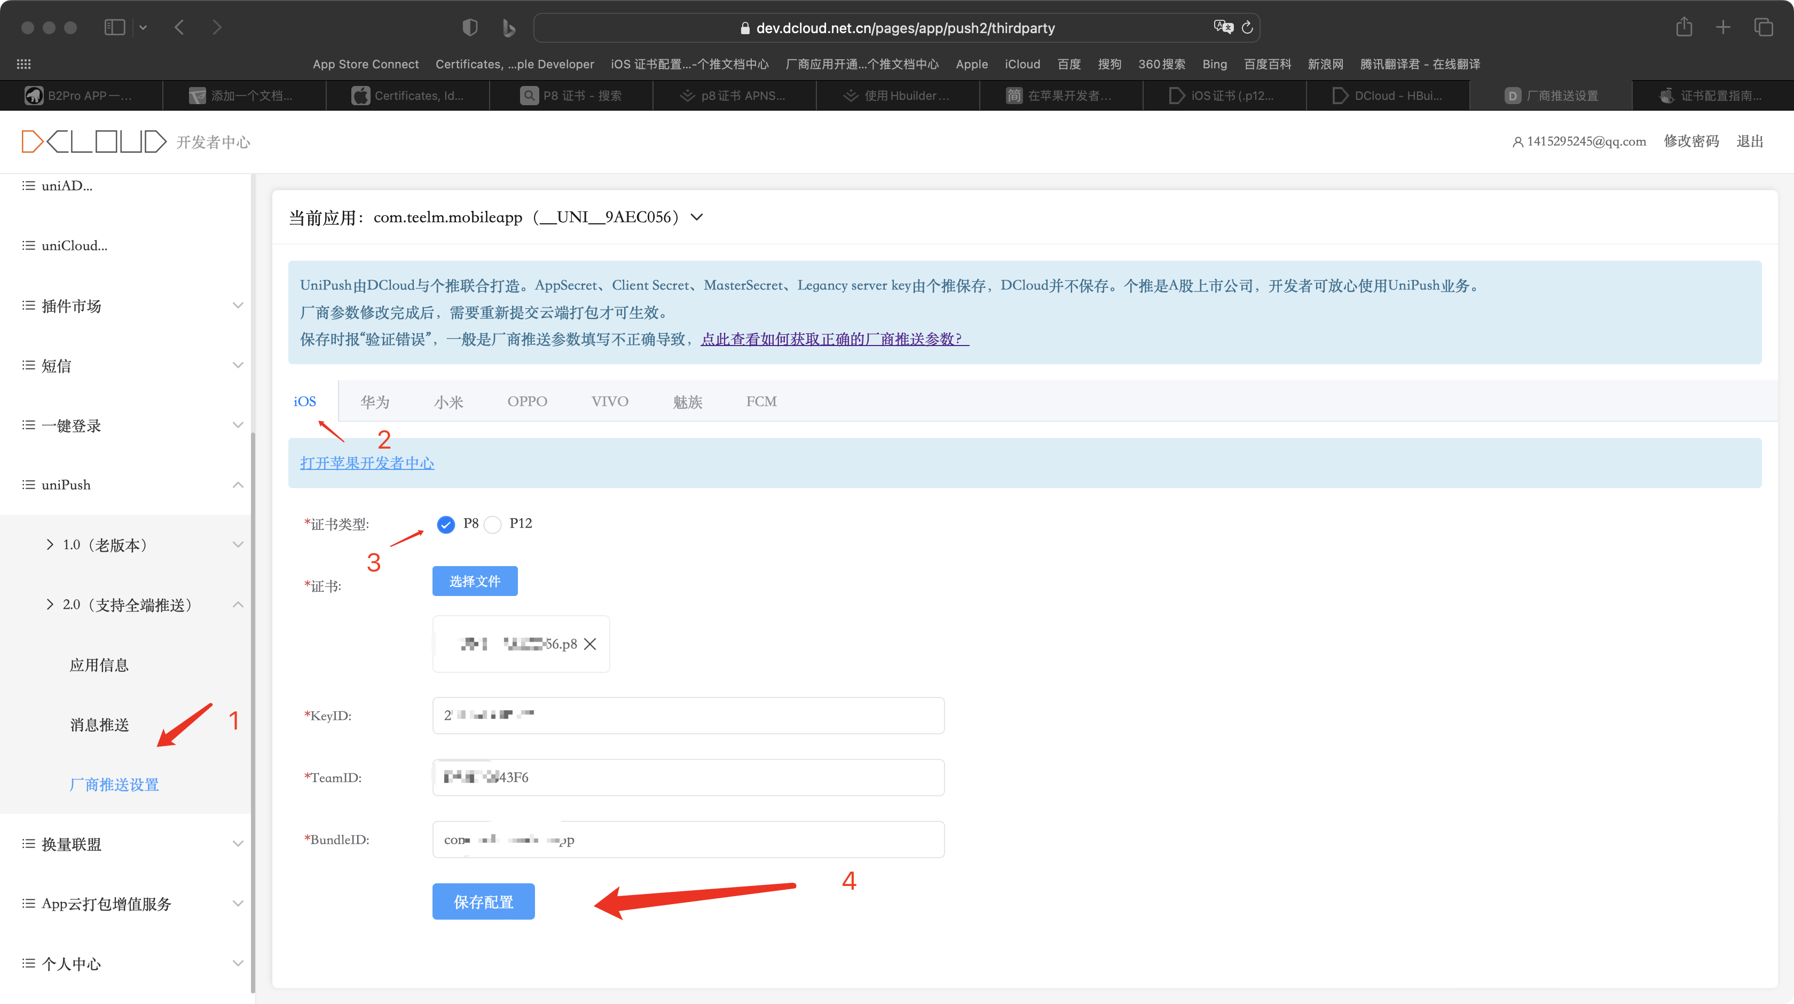Open the privacy shield icon
This screenshot has width=1794, height=1004.
pos(470,27)
